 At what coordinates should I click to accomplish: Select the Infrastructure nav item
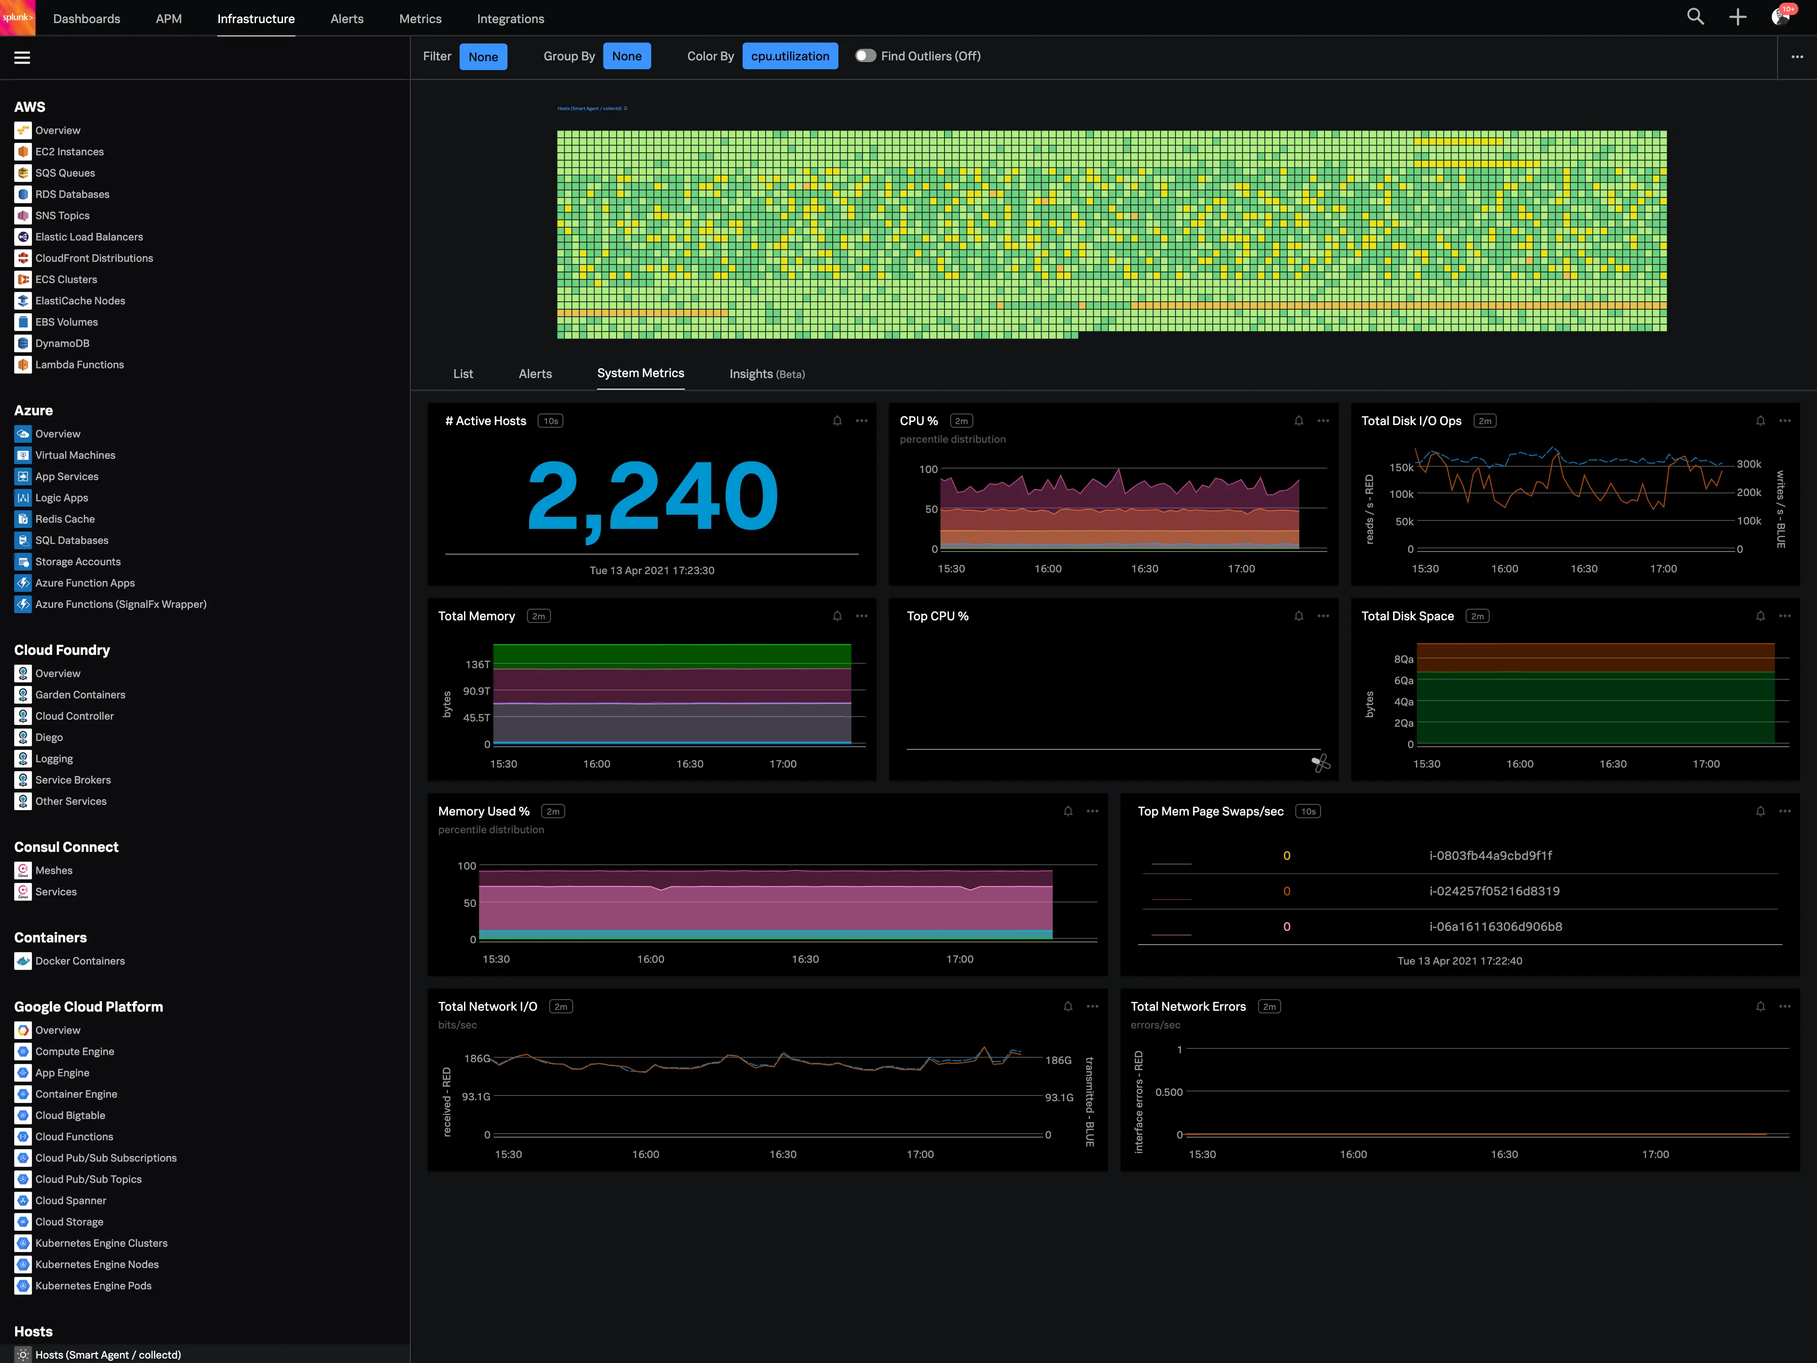point(256,18)
